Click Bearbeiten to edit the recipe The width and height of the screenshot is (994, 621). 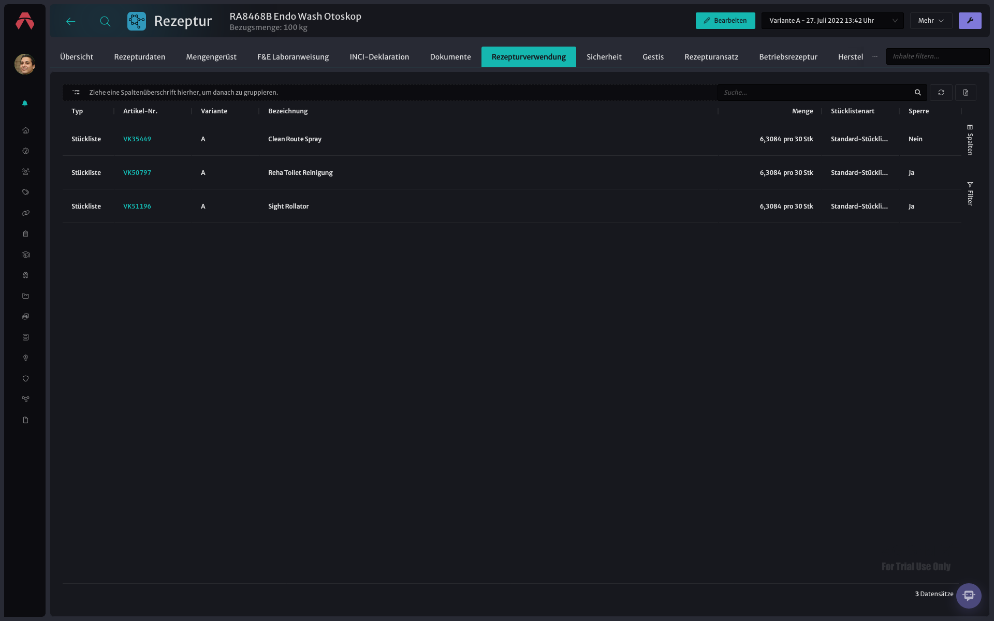pos(725,21)
